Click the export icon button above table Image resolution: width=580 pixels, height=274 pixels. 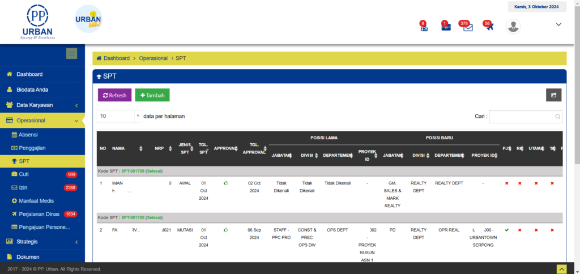(553, 95)
